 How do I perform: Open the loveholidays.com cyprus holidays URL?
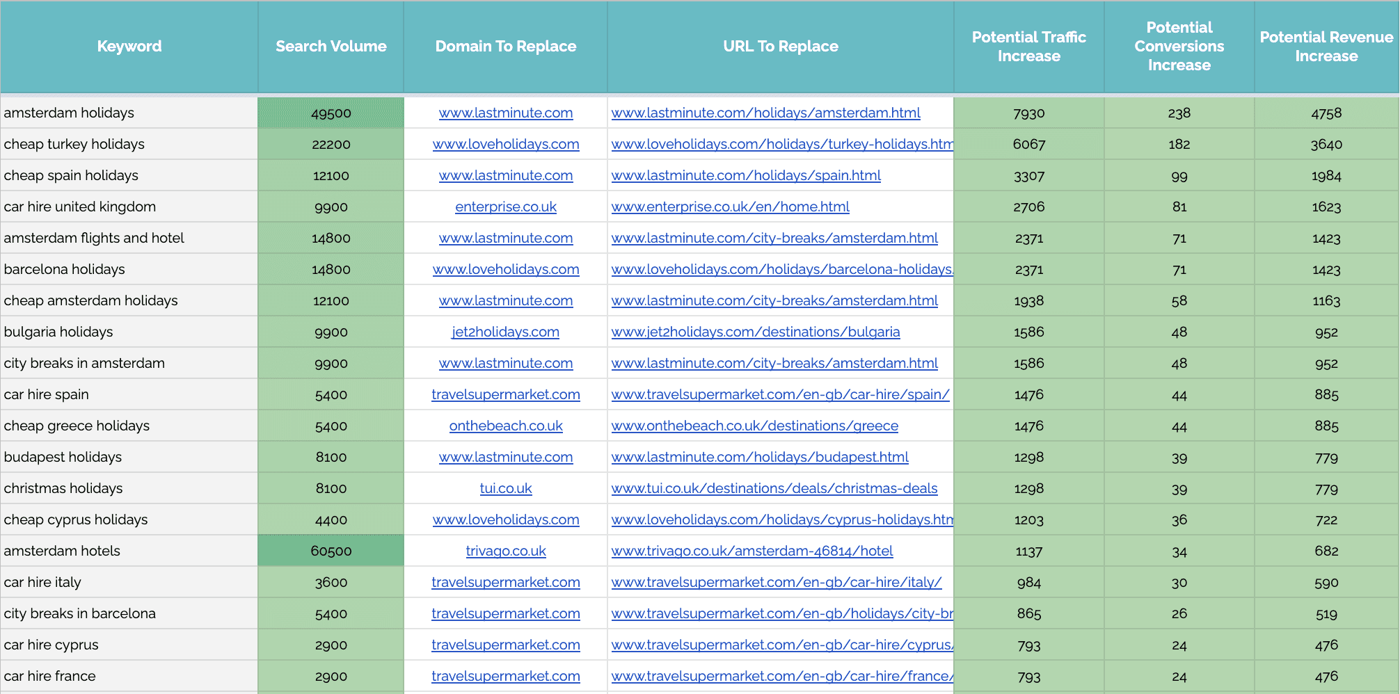781,519
